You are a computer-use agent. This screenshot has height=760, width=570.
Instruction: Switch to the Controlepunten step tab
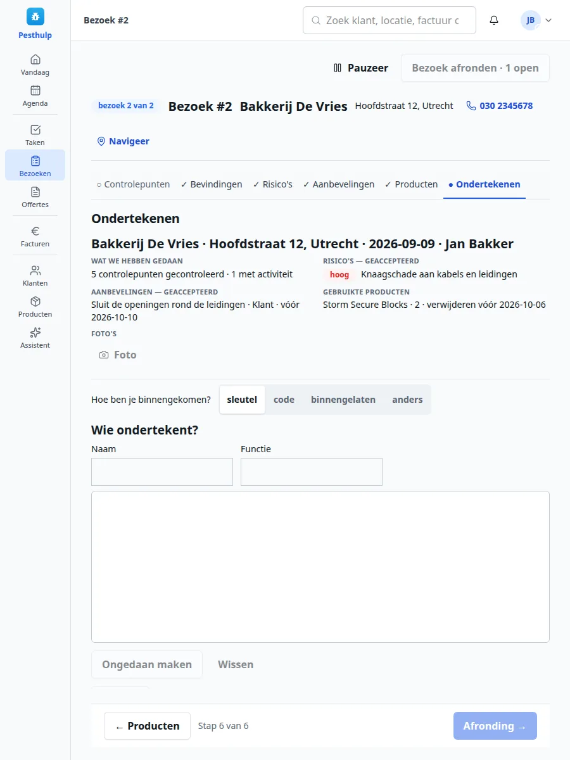(x=133, y=184)
